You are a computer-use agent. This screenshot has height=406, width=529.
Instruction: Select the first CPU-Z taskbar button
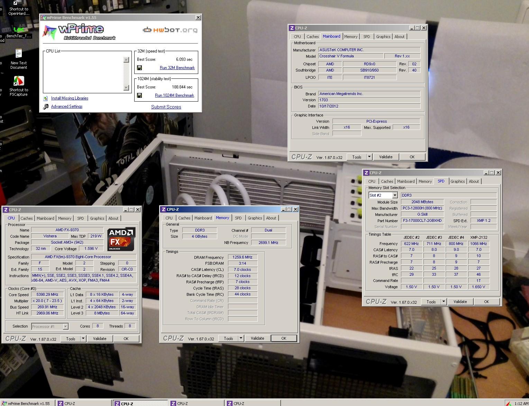click(84, 403)
